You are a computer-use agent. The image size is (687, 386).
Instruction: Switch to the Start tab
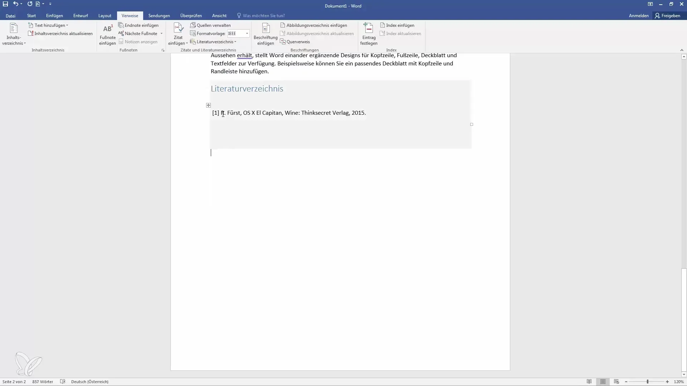point(31,16)
